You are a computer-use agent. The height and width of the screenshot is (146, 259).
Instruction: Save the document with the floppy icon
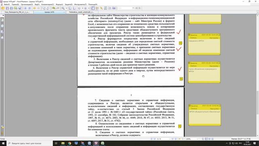coord(7,8)
